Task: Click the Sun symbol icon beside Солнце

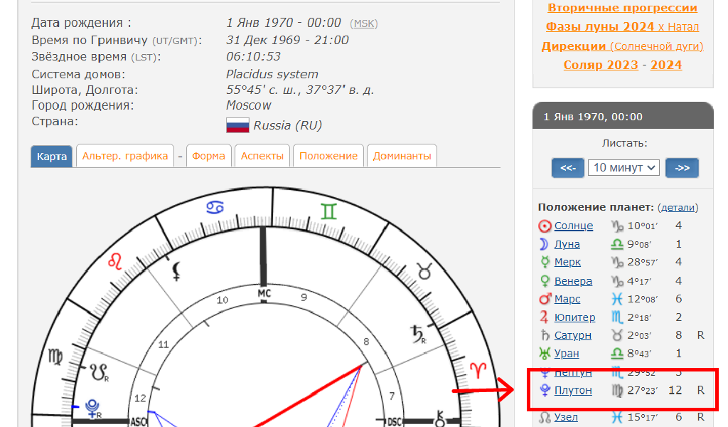Action: click(x=545, y=226)
